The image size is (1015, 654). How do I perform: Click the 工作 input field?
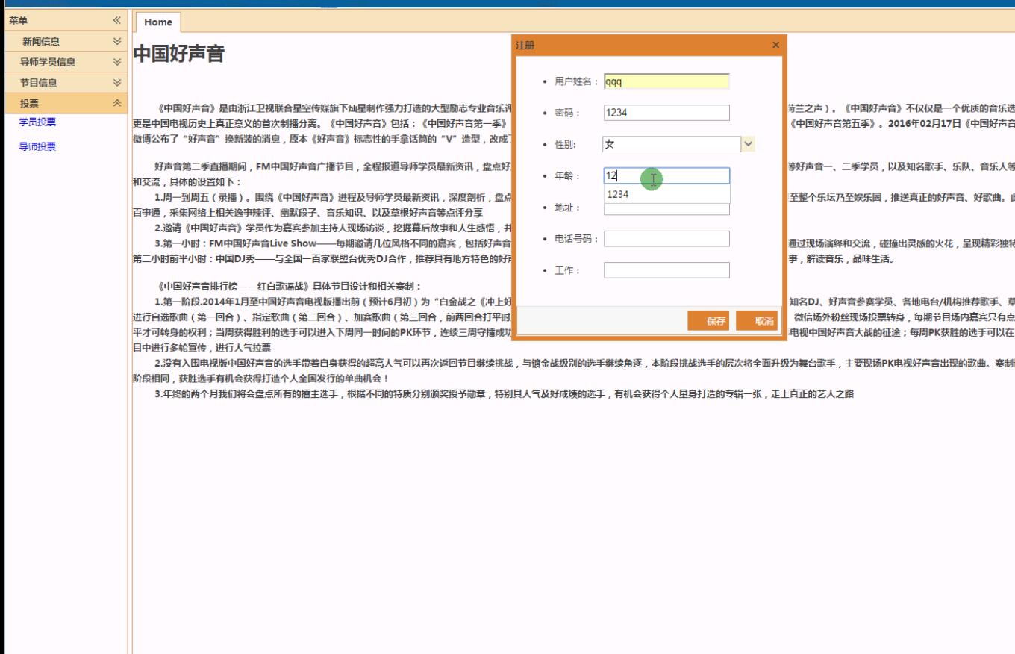point(666,270)
